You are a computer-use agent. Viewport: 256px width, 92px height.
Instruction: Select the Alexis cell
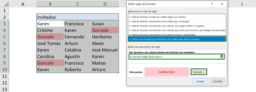pos(105,43)
